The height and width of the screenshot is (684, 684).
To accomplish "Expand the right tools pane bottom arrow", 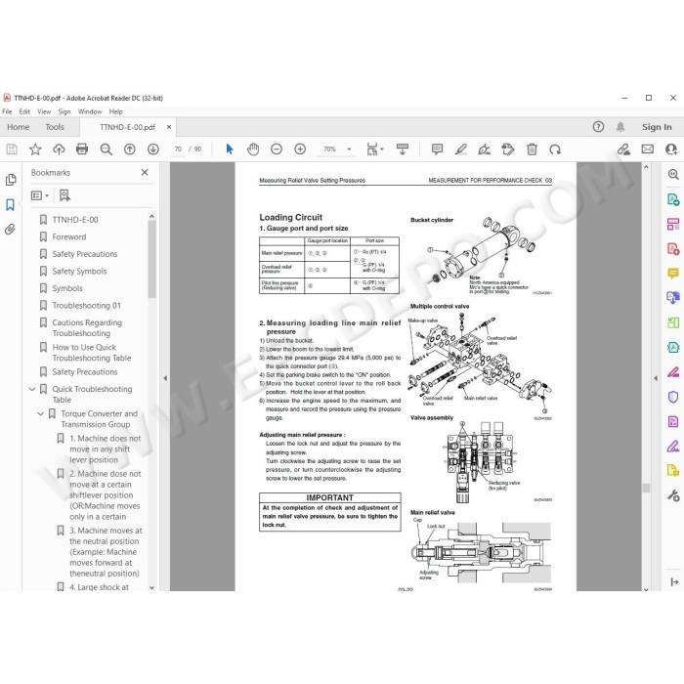I will coord(674,582).
